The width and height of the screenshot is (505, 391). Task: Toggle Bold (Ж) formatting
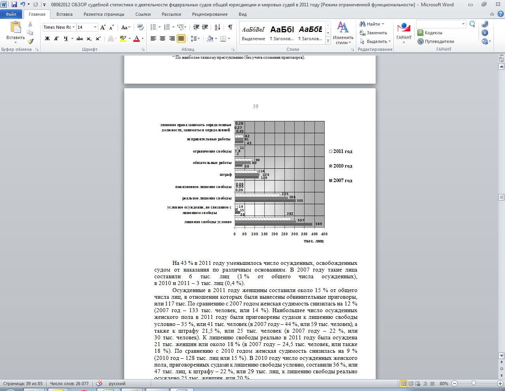[x=47, y=39]
